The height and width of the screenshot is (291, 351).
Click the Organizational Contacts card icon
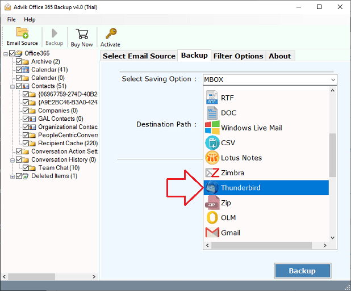pyautogui.click(x=32, y=127)
